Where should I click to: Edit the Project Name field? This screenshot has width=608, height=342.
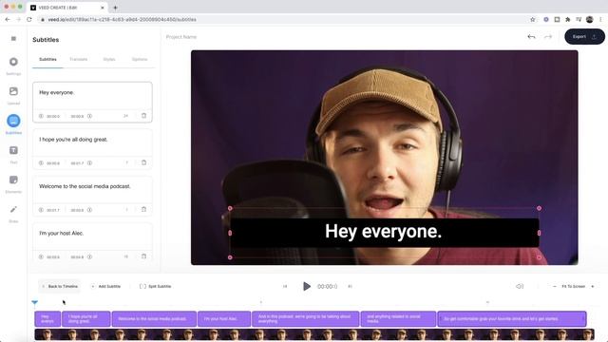181,37
